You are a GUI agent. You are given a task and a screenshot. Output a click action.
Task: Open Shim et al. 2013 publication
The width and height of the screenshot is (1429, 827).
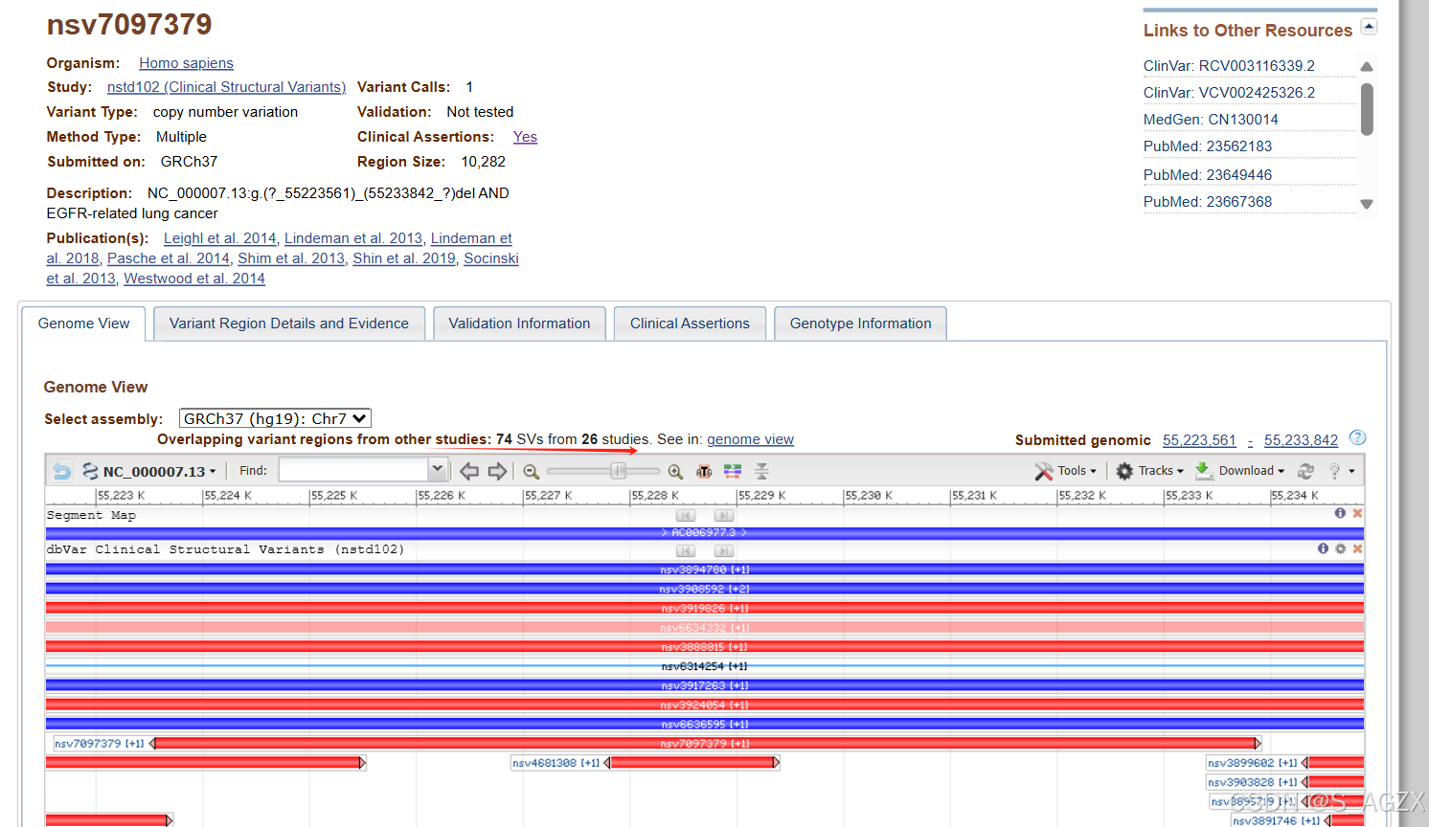(x=291, y=258)
